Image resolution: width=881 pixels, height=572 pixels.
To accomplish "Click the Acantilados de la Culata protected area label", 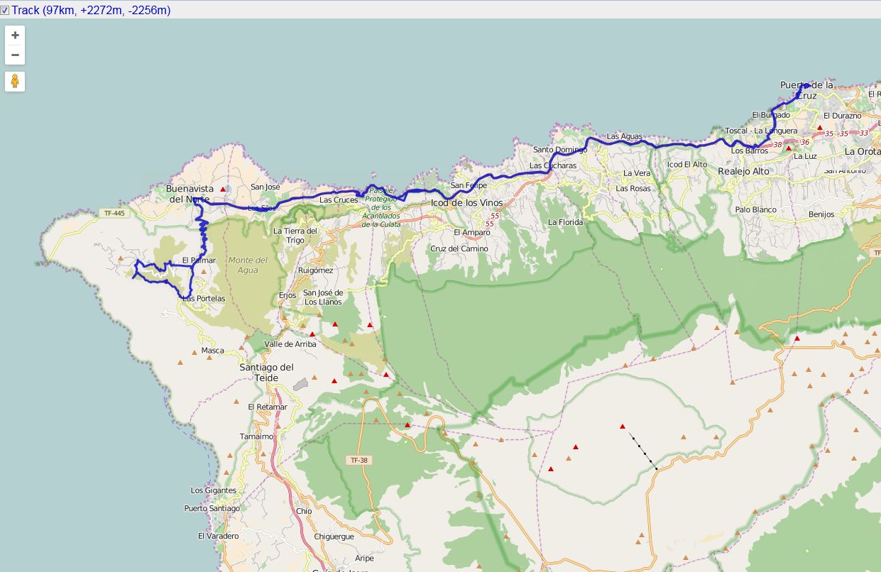I will [381, 208].
